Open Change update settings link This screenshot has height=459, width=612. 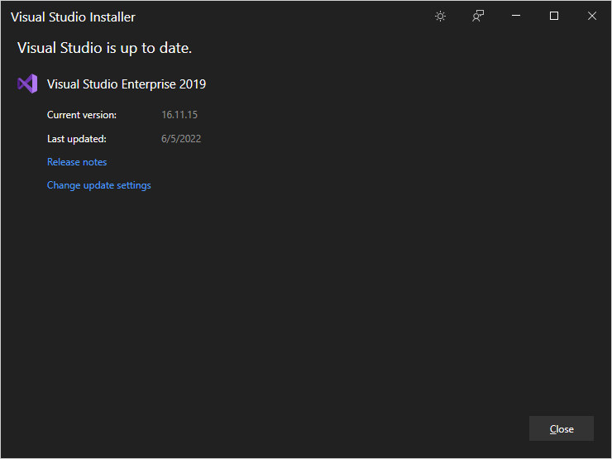tap(98, 185)
